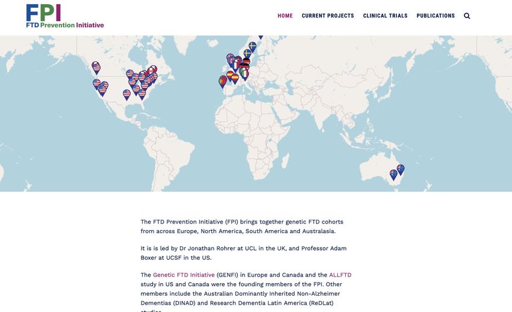
Task: Click the text 'Boxer at UCSF in the US'
Action: [175, 258]
